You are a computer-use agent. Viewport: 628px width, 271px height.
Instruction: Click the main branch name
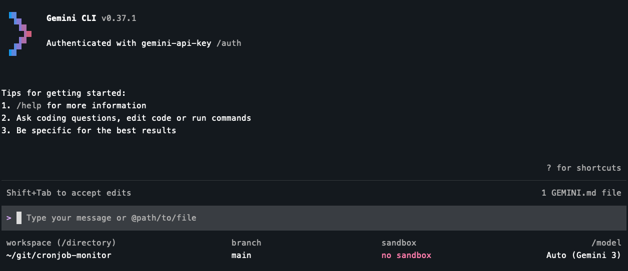click(241, 255)
